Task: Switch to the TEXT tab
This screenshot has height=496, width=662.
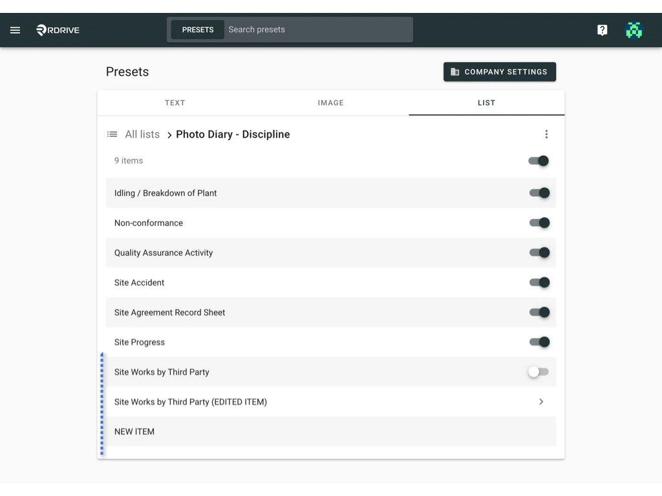Action: click(175, 103)
